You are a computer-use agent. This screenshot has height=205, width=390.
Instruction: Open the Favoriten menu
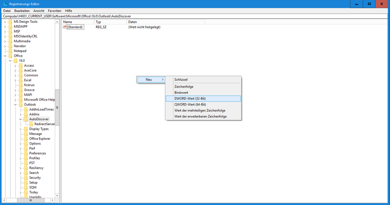tap(54, 11)
